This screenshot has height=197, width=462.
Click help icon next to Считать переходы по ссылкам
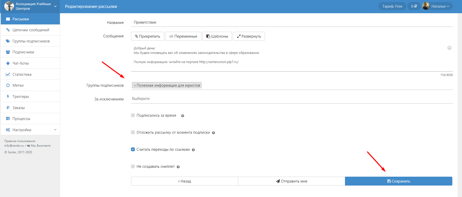[x=193, y=150]
